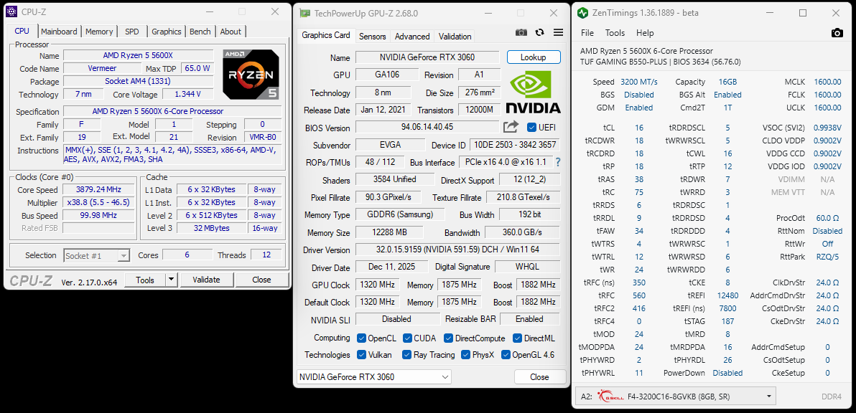Screen dimensions: 856x413
Task: Click the tREFI value 12480
Action: pyautogui.click(x=727, y=295)
